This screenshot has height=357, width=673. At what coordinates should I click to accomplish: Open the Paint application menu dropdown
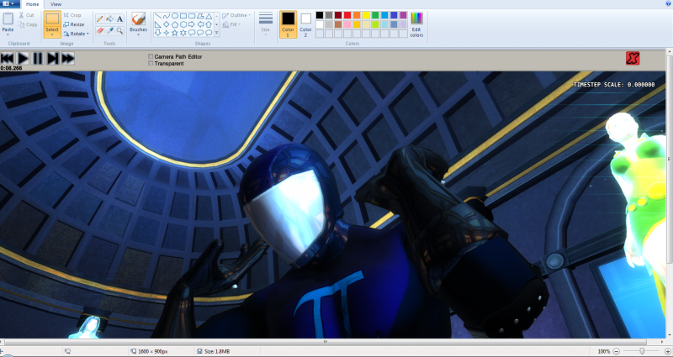9,4
